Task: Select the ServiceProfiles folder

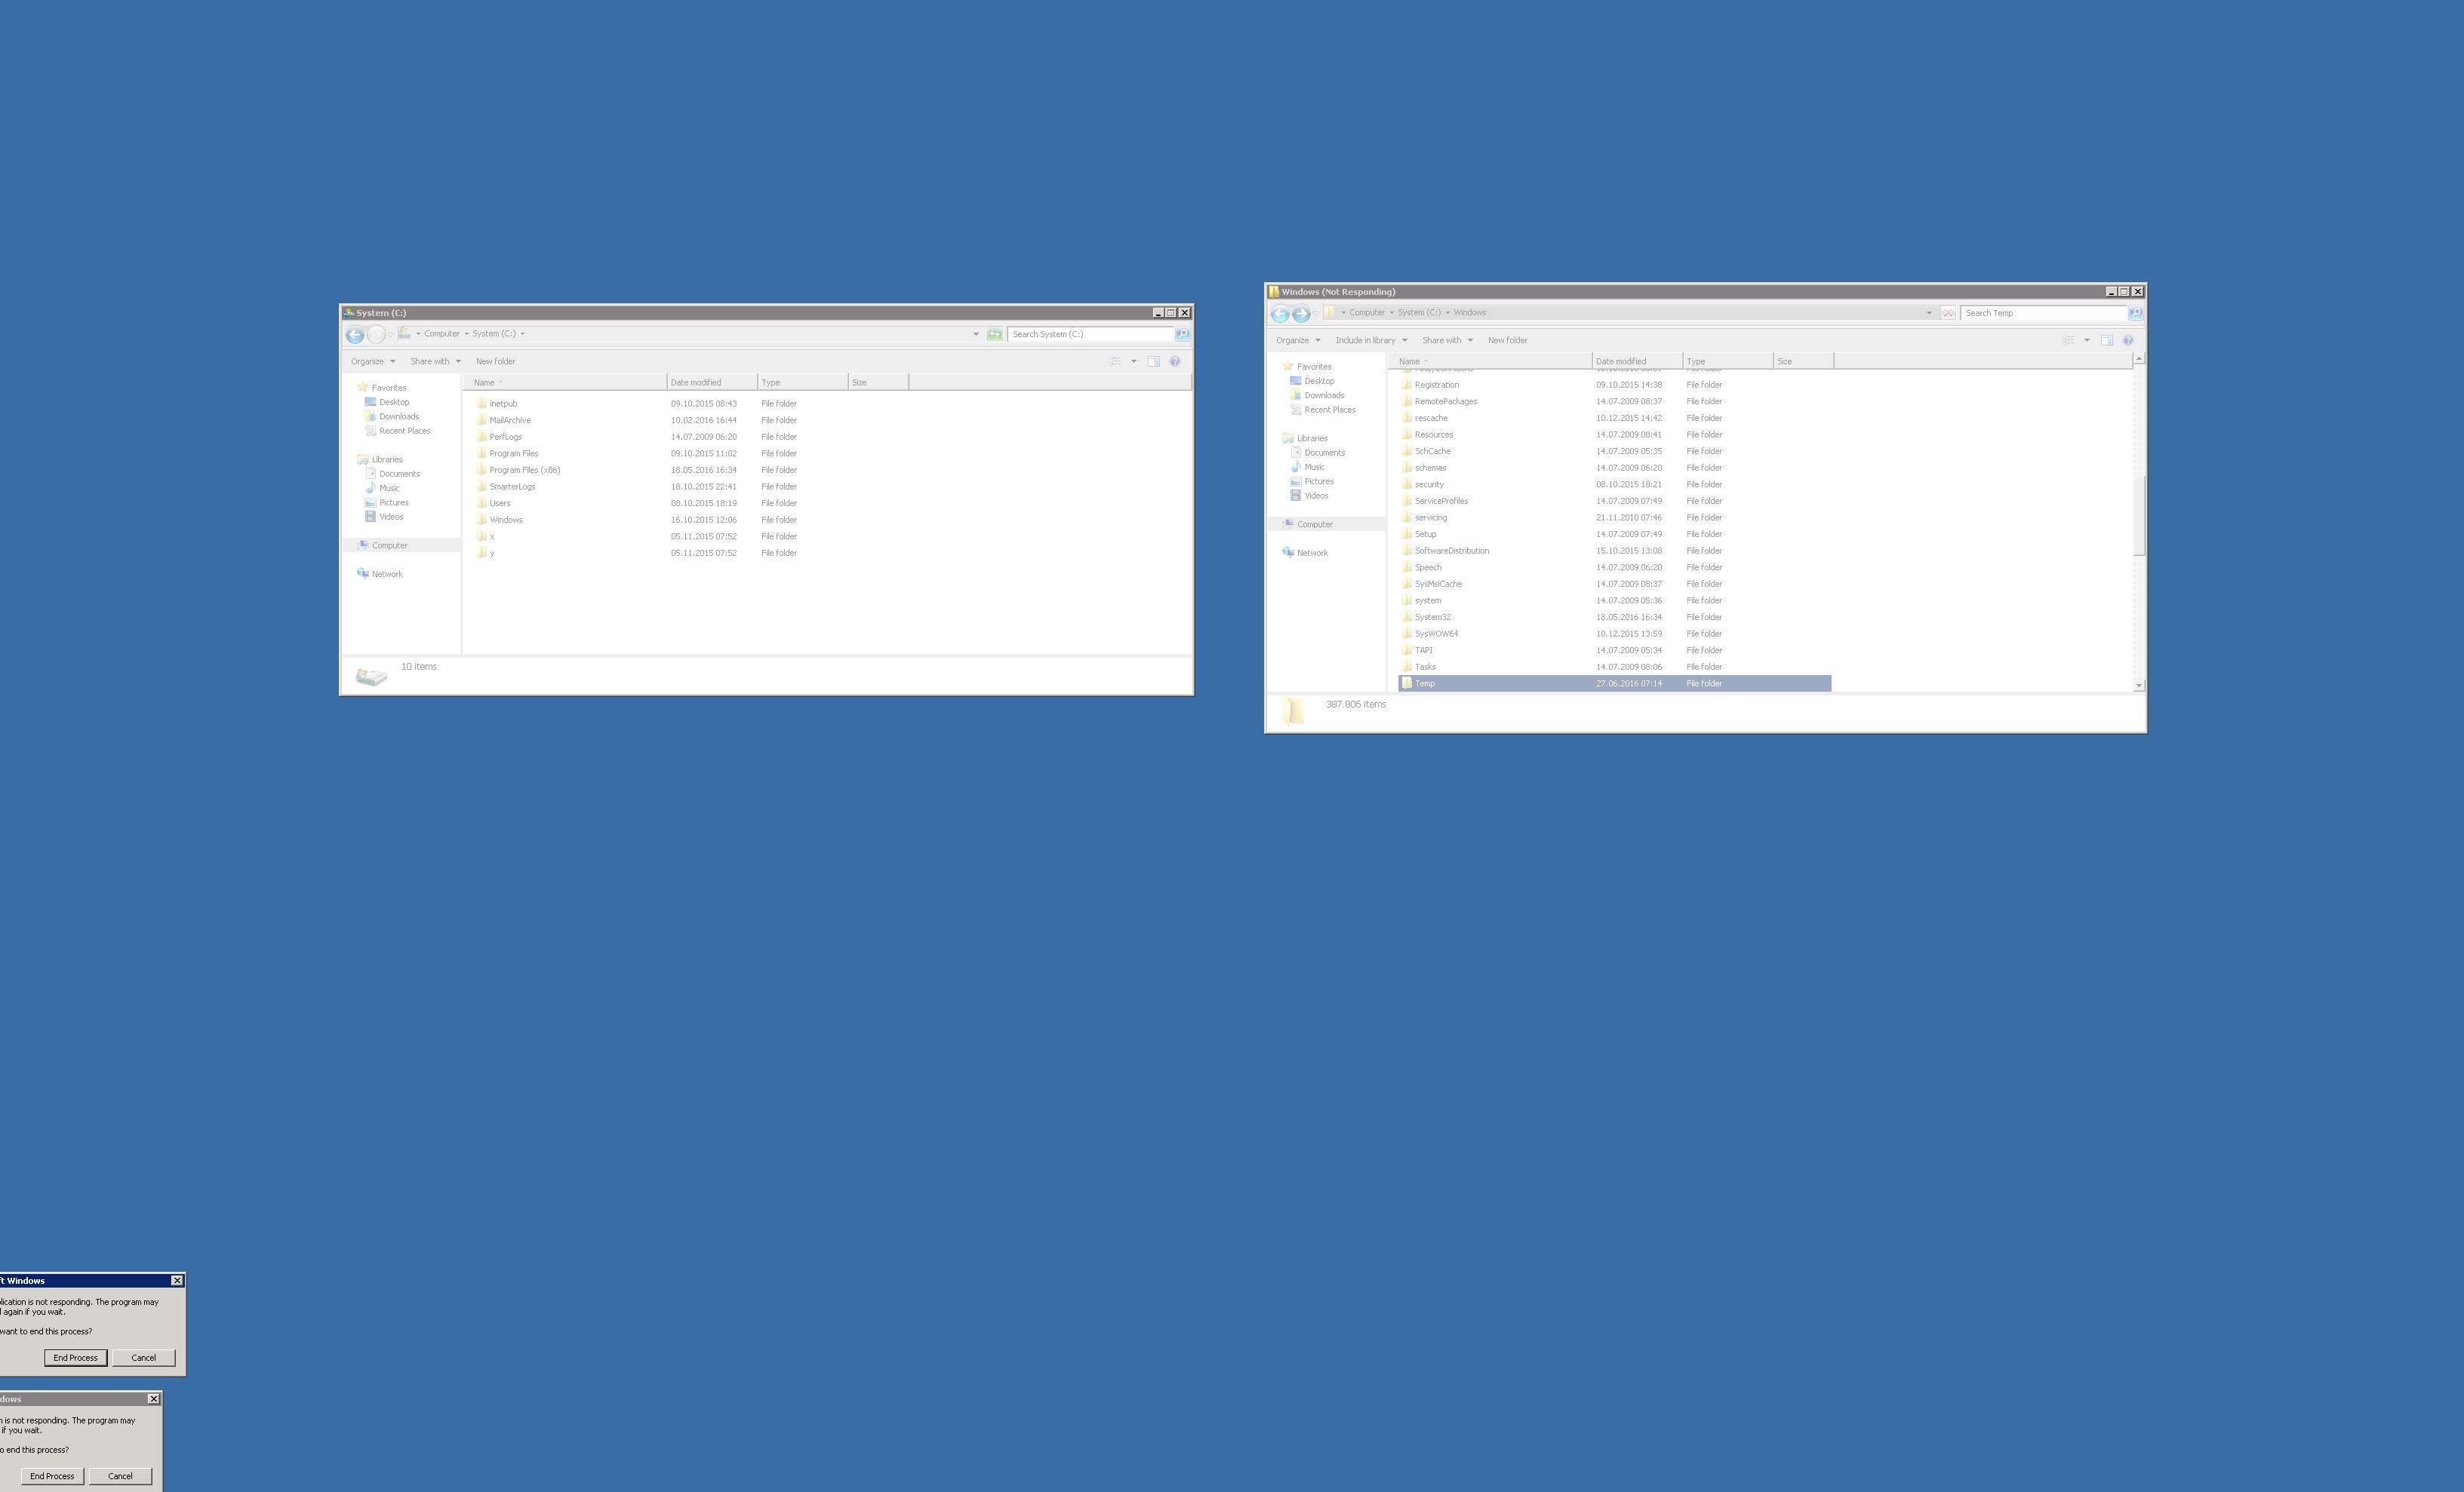Action: (1441, 501)
